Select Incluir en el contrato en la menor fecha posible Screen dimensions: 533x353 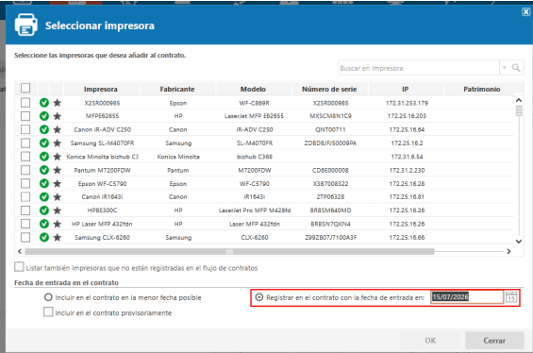coord(48,297)
